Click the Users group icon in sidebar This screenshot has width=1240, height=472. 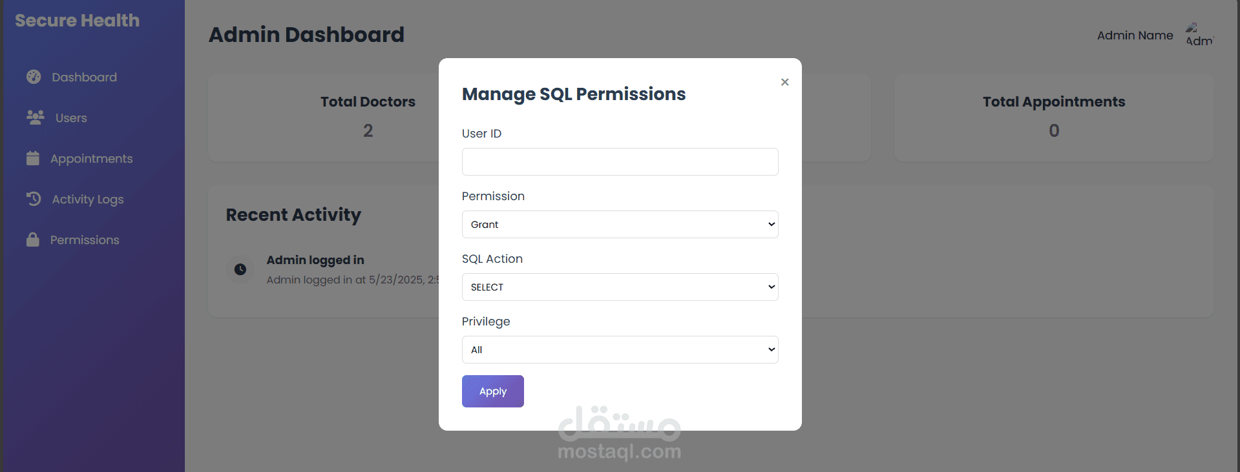[x=36, y=118]
